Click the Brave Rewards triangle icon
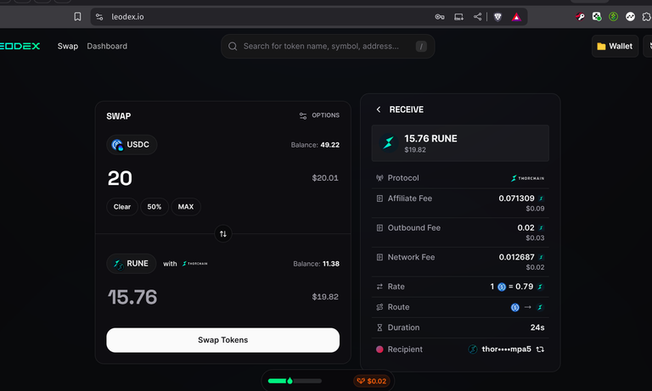The image size is (652, 391). [x=516, y=17]
